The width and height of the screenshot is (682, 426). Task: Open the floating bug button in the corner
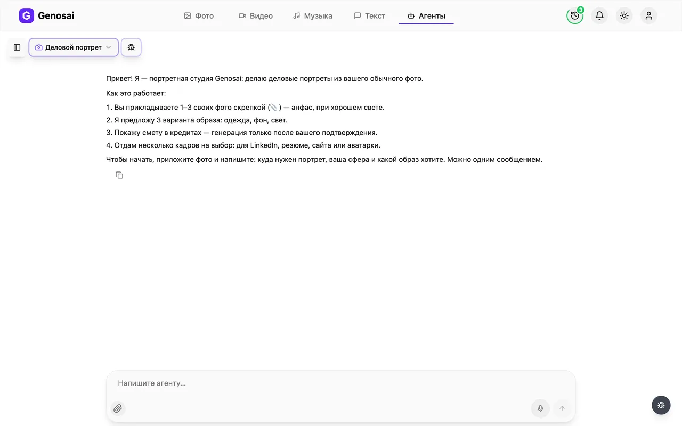[661, 405]
